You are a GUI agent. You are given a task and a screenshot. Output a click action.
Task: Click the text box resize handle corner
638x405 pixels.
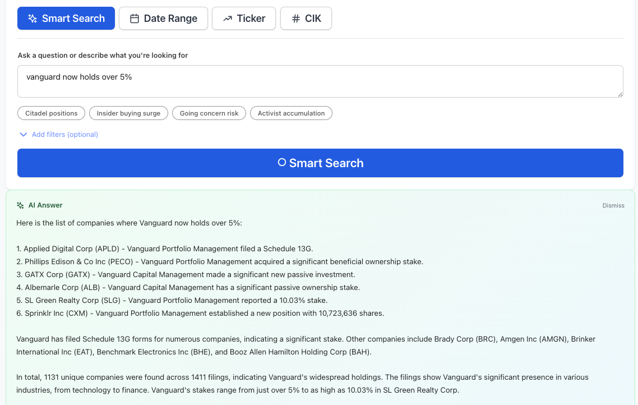pyautogui.click(x=620, y=94)
